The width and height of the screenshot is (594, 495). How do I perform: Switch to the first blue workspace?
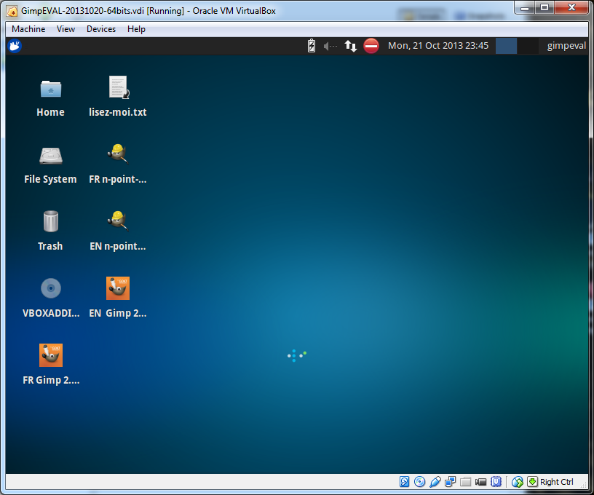pos(506,46)
